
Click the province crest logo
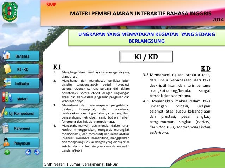pyautogui.click(x=10, y=12)
